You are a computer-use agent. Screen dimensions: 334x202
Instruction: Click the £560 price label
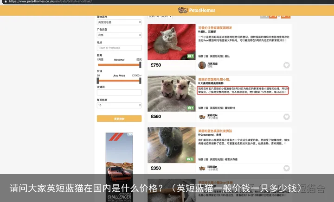[156, 117]
